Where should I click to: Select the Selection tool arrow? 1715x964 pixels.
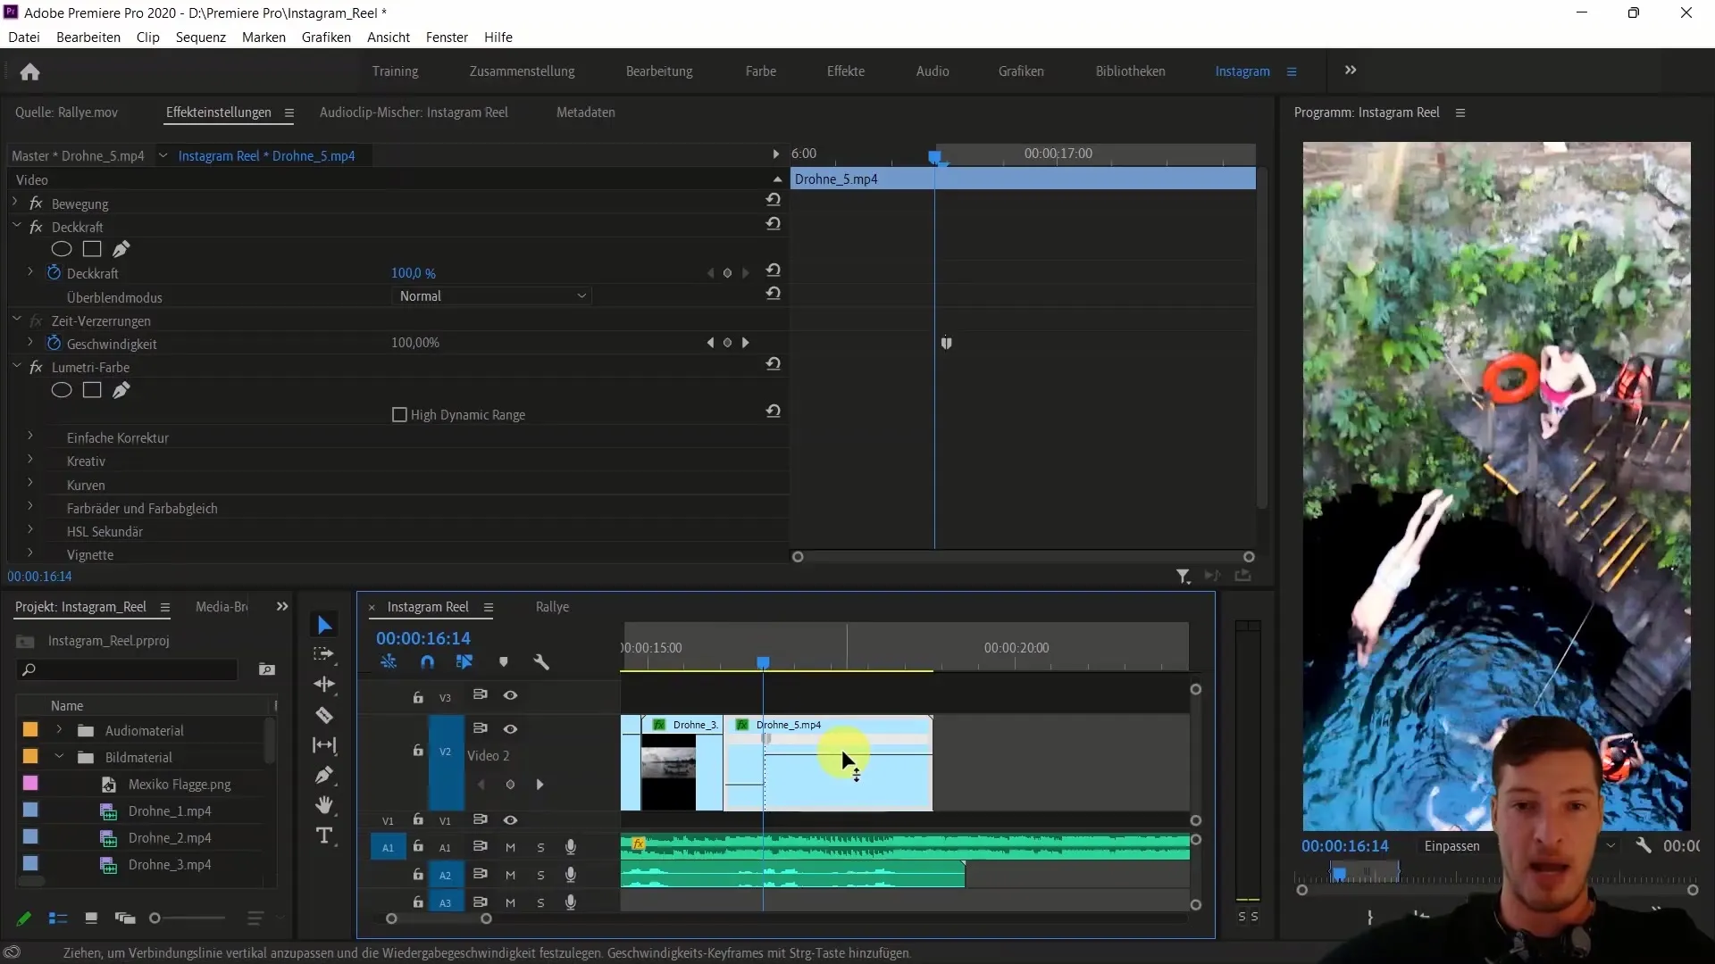(324, 625)
